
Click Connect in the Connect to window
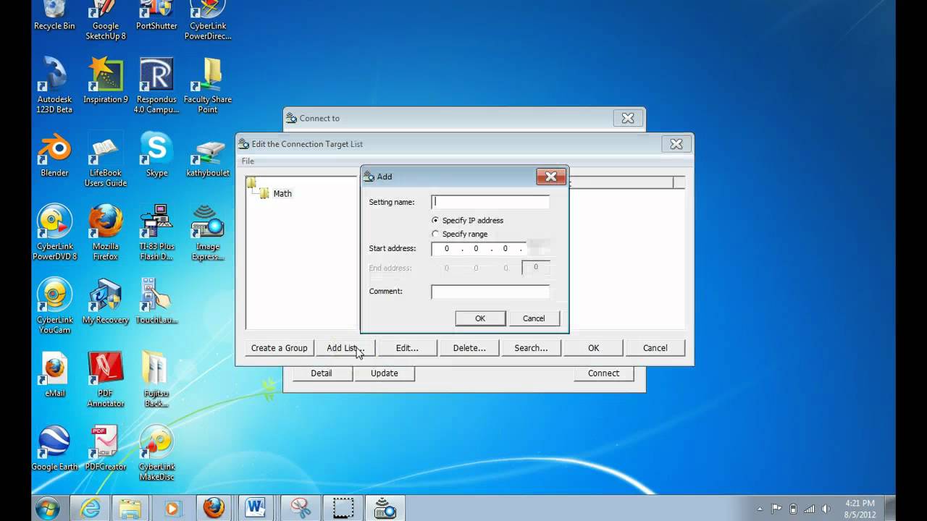pos(604,373)
